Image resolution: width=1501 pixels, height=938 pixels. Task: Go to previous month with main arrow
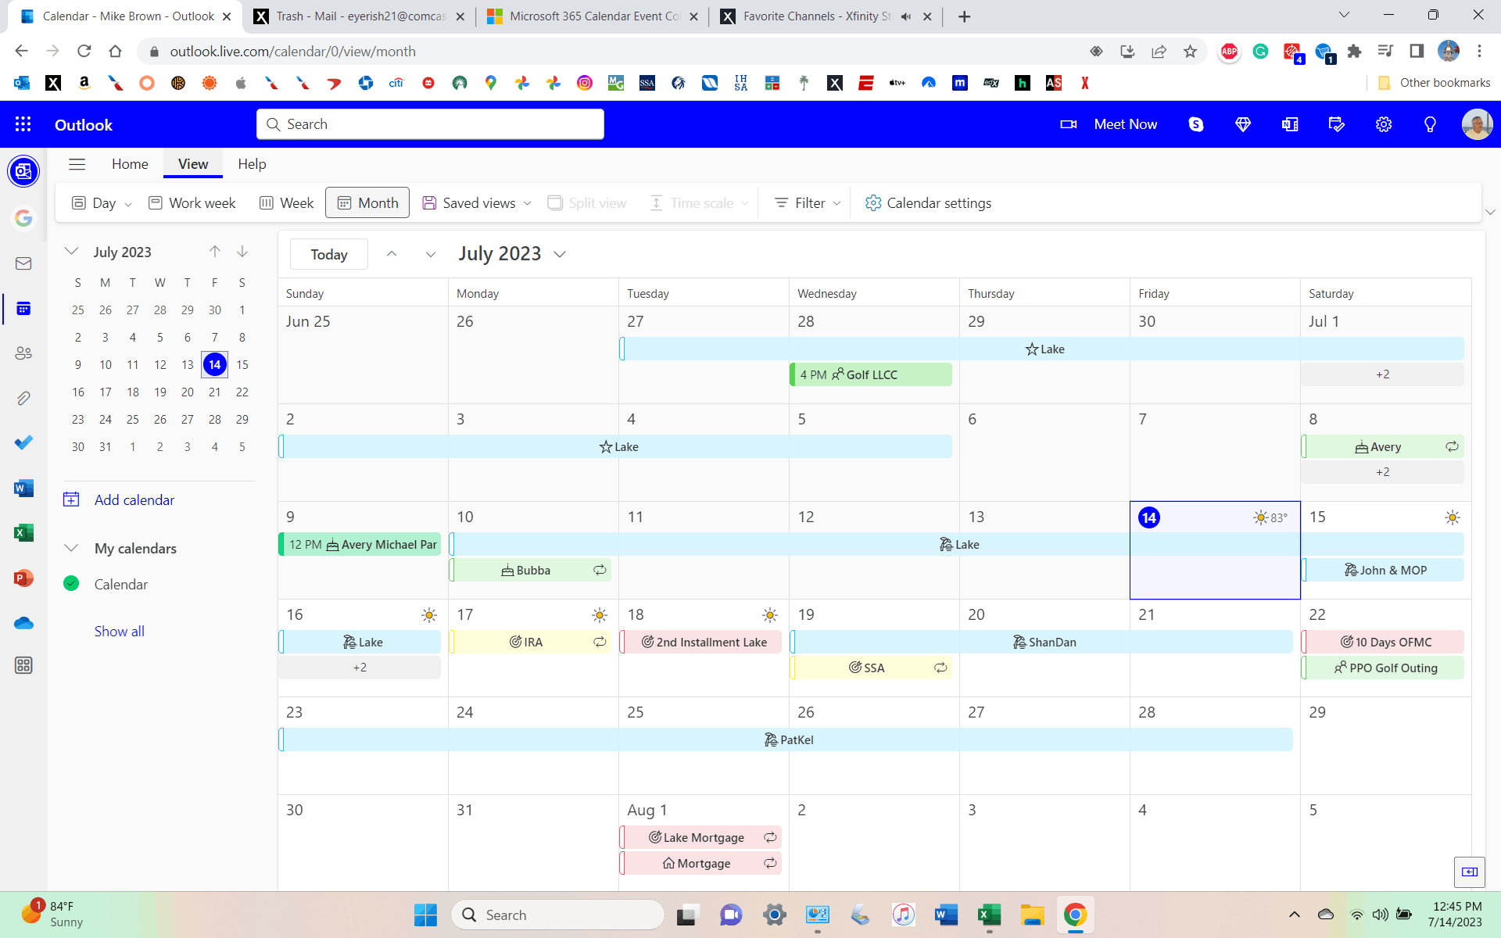392,254
